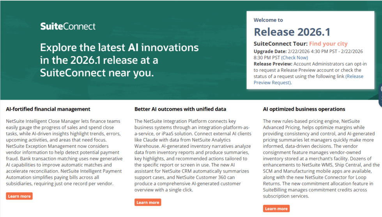Click the "Better AI outcomes with unified data" heading
The image size is (382, 217).
pos(180,109)
